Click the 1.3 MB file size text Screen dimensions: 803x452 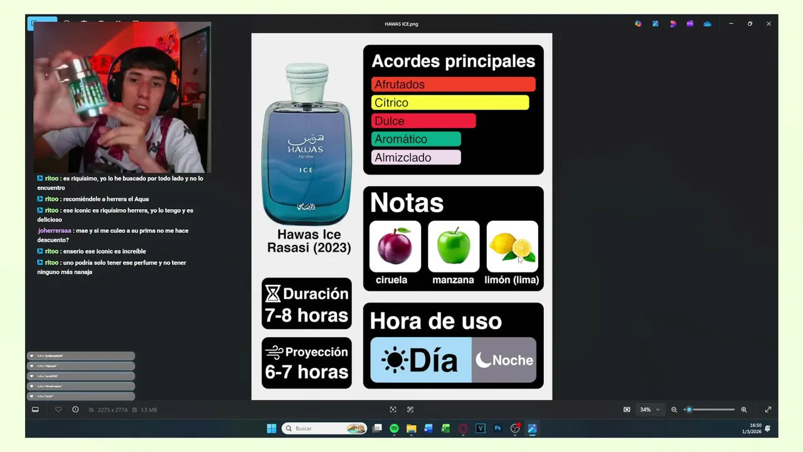(x=149, y=410)
